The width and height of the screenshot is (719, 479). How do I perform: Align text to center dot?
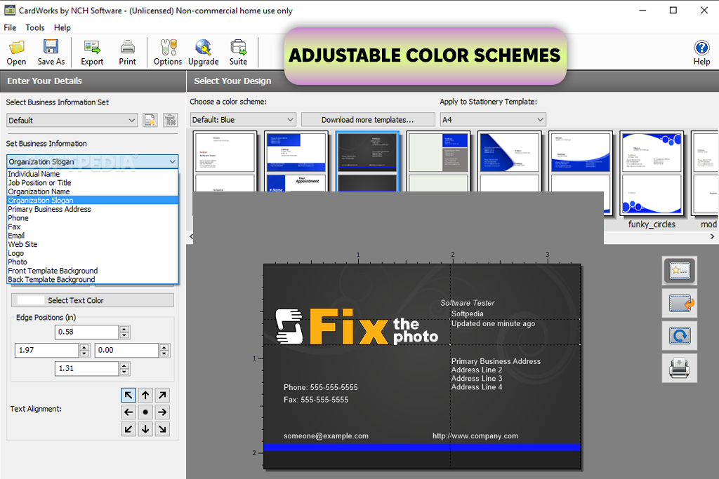tap(145, 412)
